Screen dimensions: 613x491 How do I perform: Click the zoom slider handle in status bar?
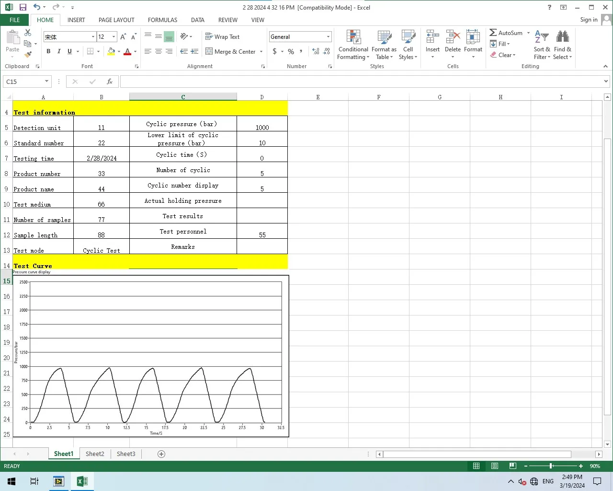[x=551, y=466]
